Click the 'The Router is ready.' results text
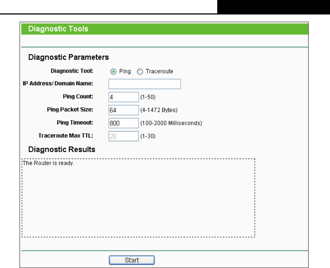This screenshot has width=330, height=268. coord(48,163)
